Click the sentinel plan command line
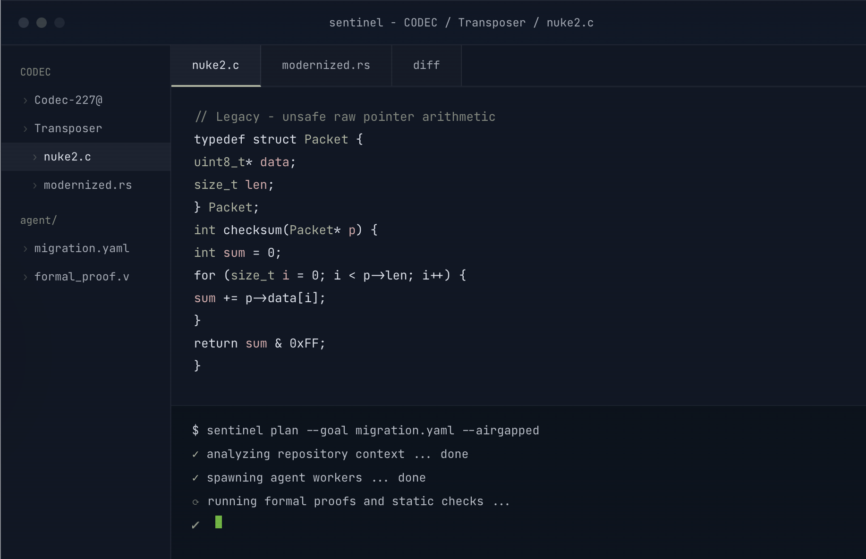866x559 pixels. (x=366, y=431)
